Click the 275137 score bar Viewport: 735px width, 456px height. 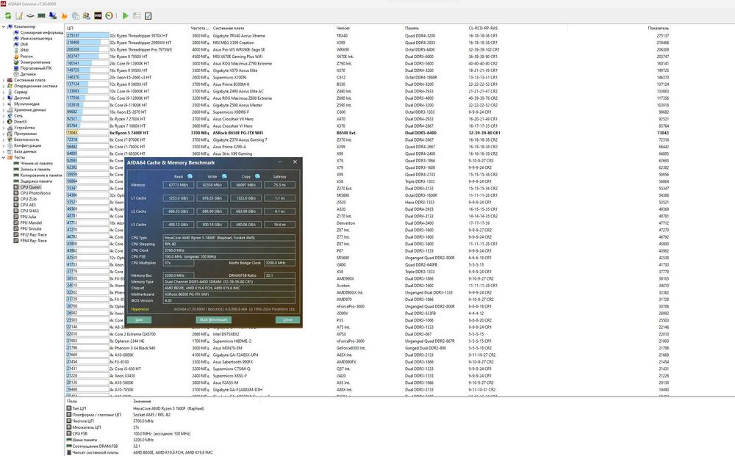coord(87,35)
